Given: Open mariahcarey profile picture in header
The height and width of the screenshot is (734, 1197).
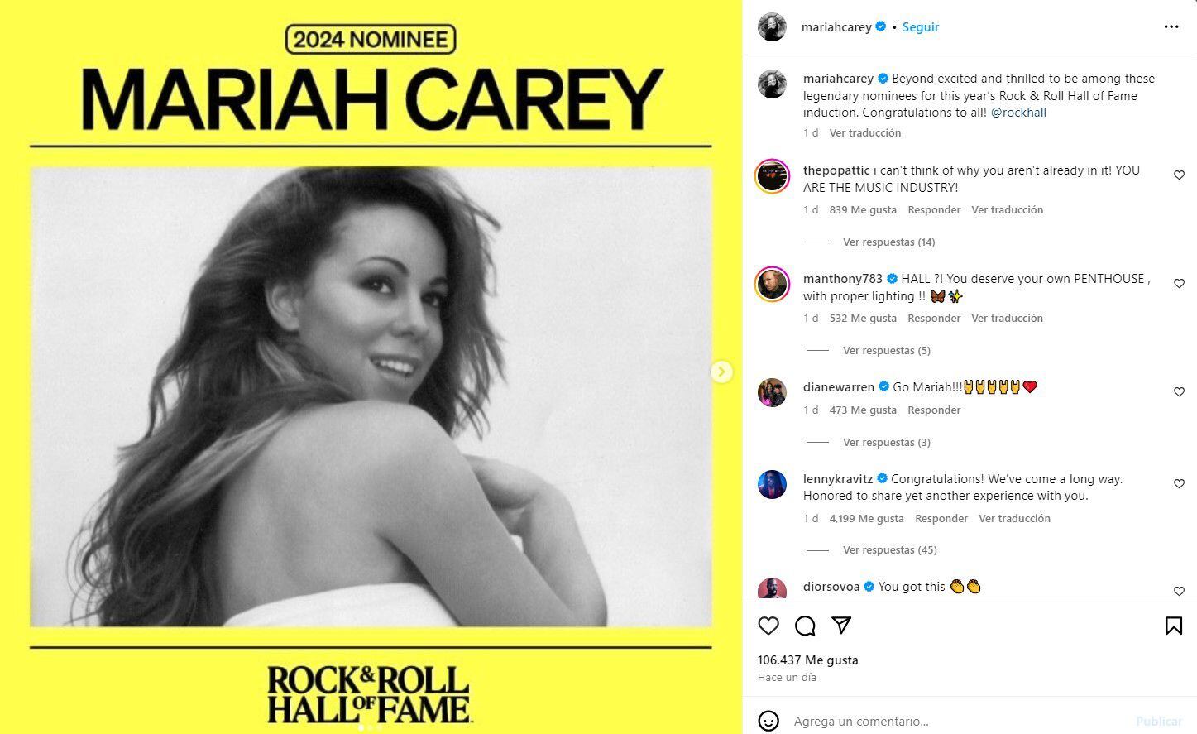Looking at the screenshot, I should point(772,27).
